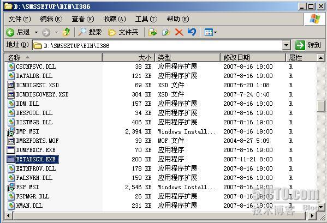Select the FSP.MSI installer icon
327x223 pixels.
tap(11, 187)
